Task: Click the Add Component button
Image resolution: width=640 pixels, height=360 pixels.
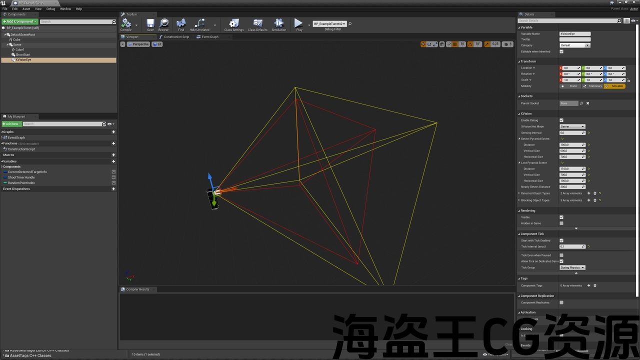Action: click(19, 21)
